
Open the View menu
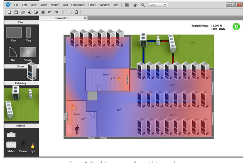[x=33, y=5]
